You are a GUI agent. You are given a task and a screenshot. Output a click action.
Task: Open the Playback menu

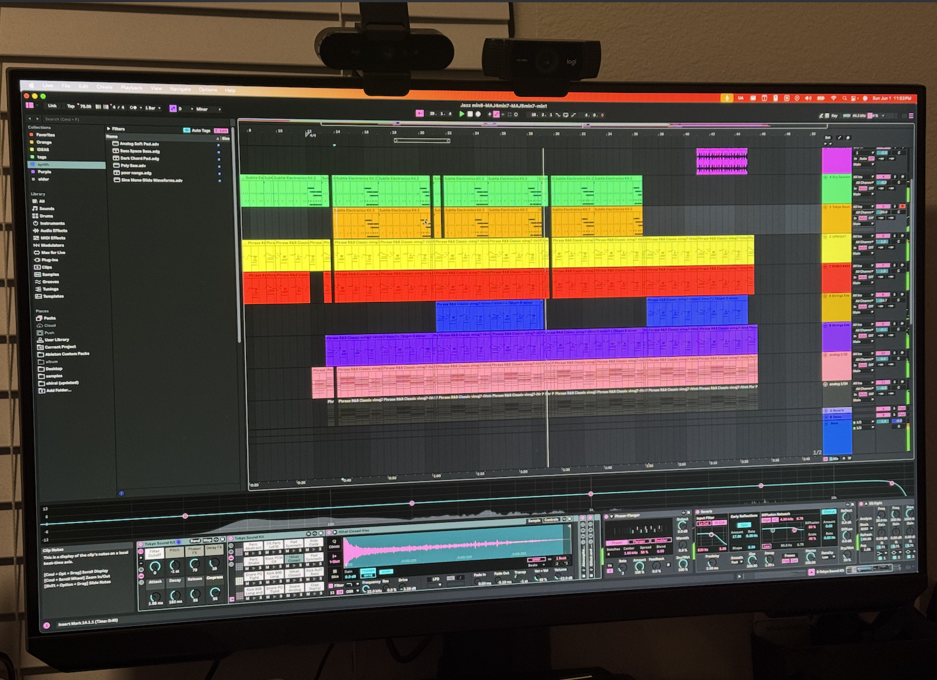pos(131,87)
